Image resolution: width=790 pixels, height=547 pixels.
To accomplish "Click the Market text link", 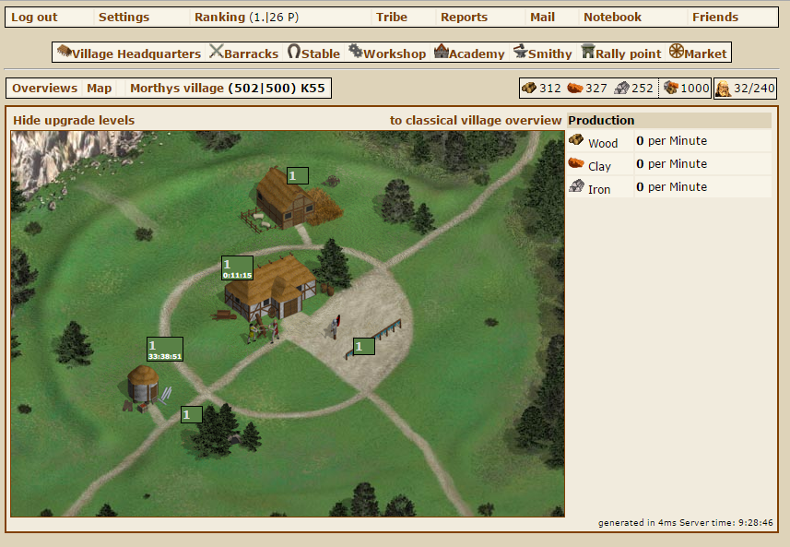I will click(705, 54).
